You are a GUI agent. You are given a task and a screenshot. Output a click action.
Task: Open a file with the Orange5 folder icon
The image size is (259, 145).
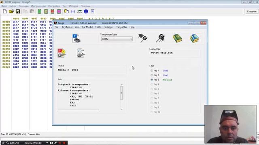tap(11, 11)
